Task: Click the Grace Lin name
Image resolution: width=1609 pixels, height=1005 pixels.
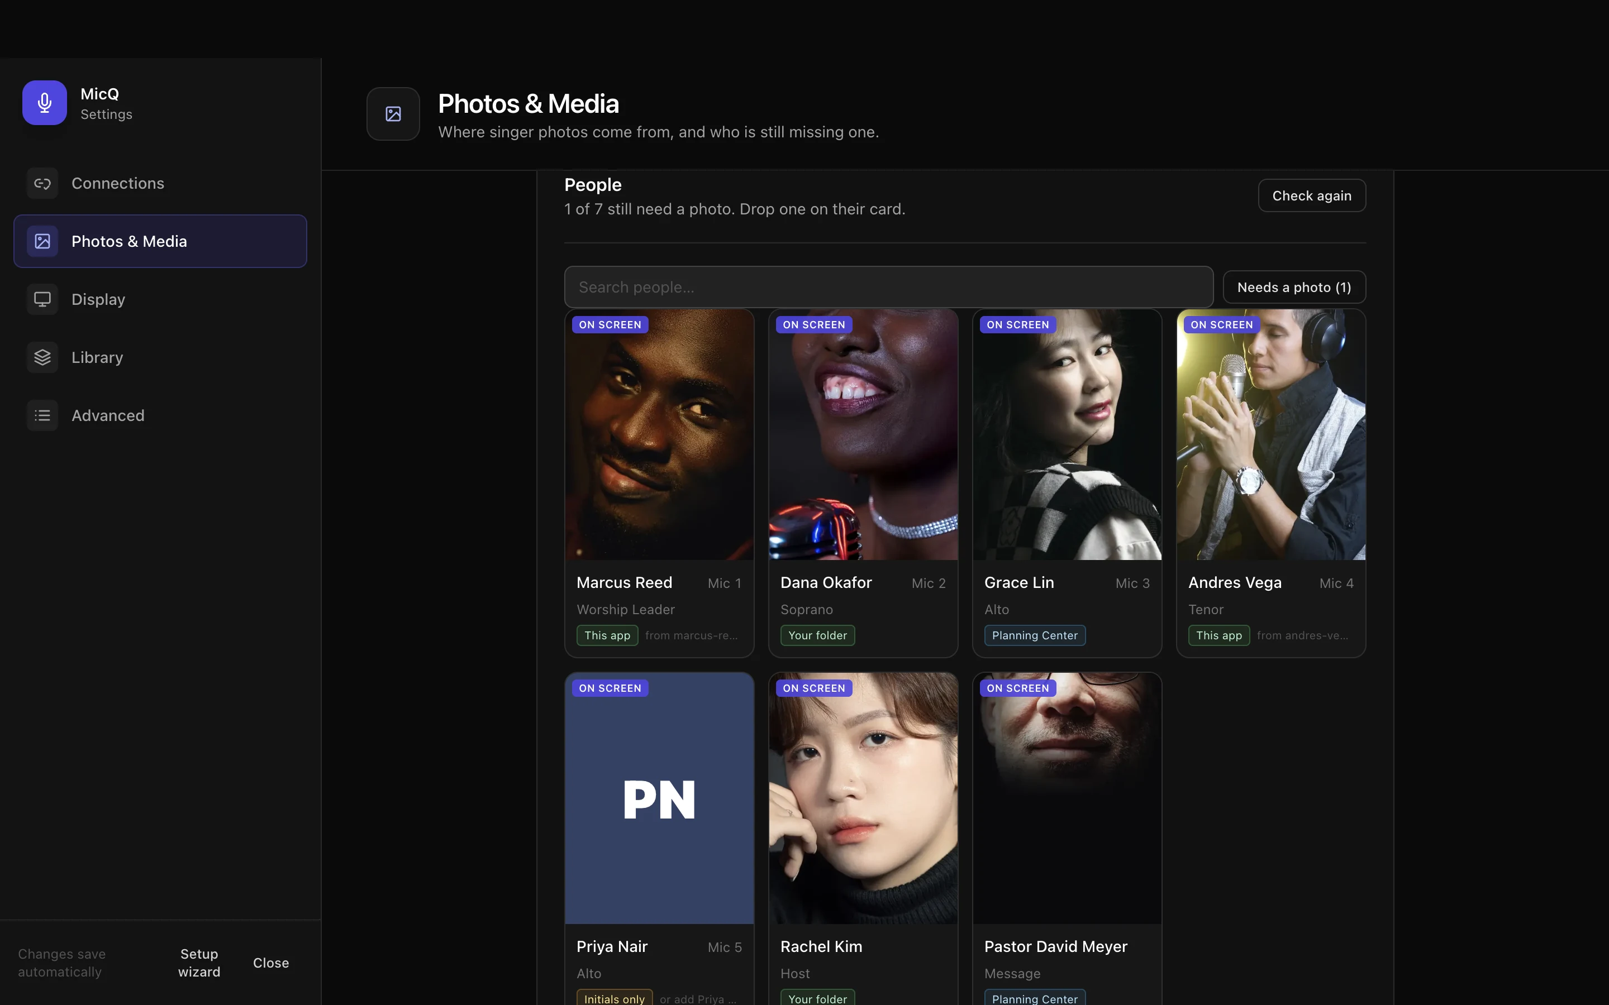Action: pyautogui.click(x=1019, y=582)
